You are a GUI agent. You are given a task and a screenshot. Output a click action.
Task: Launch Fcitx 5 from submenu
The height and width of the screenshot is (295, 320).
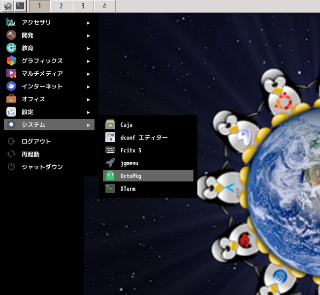click(148, 150)
